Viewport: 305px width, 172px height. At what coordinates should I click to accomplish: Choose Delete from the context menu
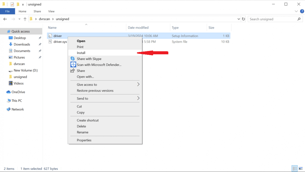[105, 126]
